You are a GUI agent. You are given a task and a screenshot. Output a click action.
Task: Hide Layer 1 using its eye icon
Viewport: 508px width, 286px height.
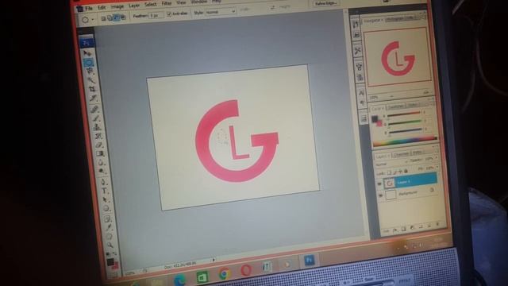click(x=379, y=184)
